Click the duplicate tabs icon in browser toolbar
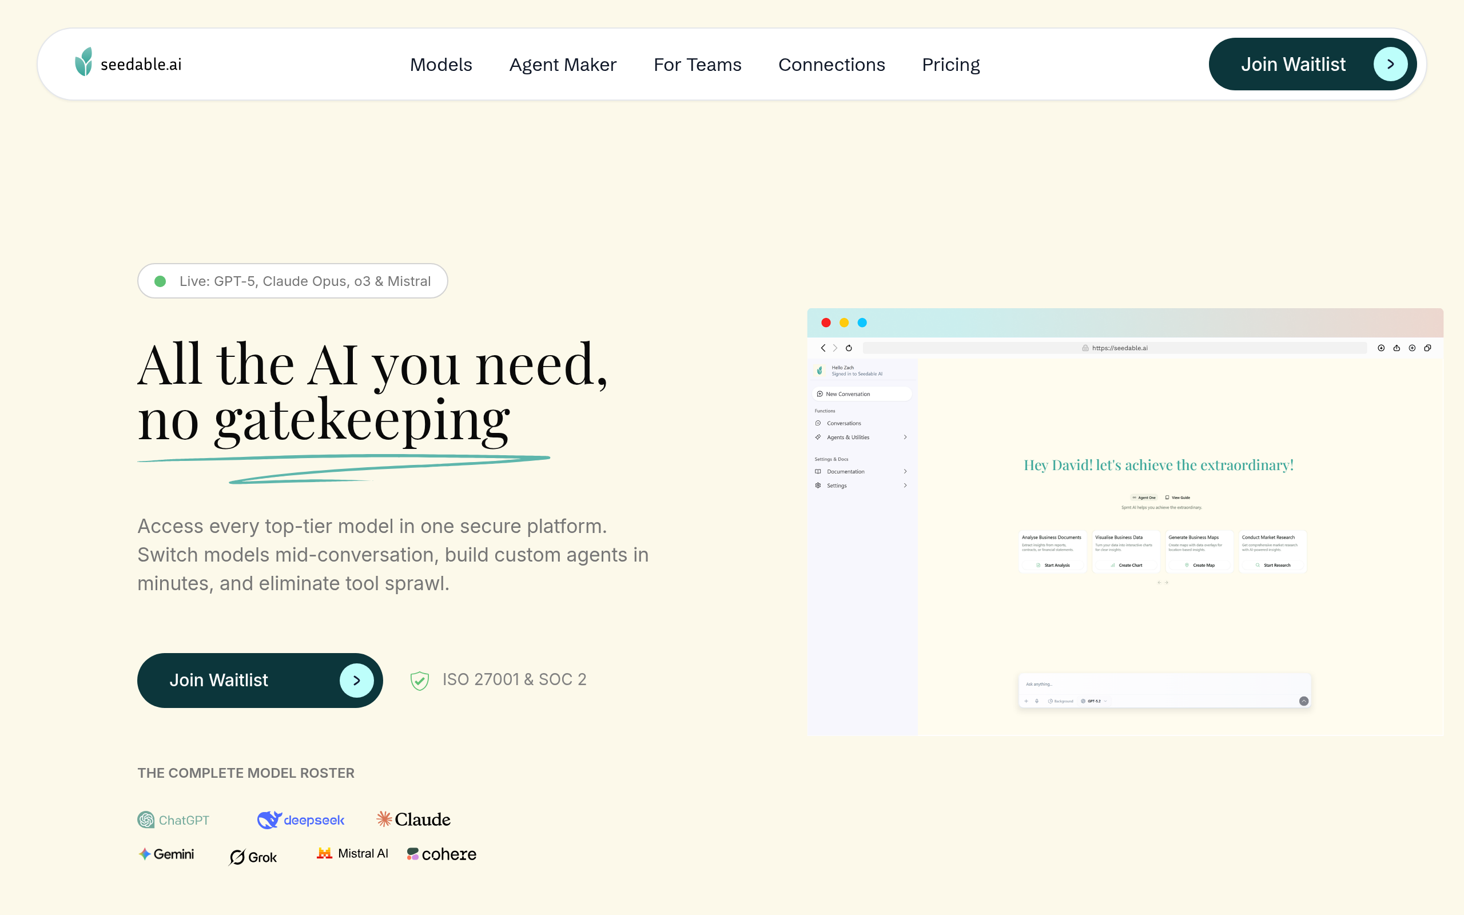The width and height of the screenshot is (1464, 915). 1428,348
